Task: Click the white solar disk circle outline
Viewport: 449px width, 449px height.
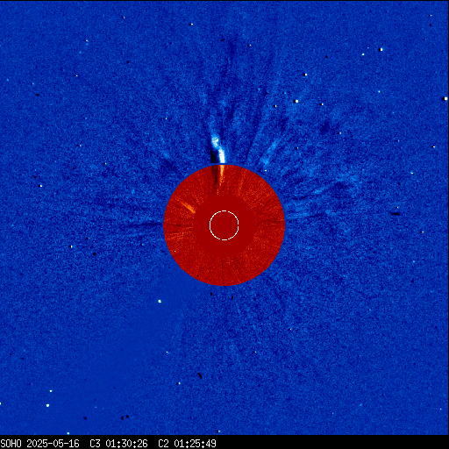Action: (224, 225)
